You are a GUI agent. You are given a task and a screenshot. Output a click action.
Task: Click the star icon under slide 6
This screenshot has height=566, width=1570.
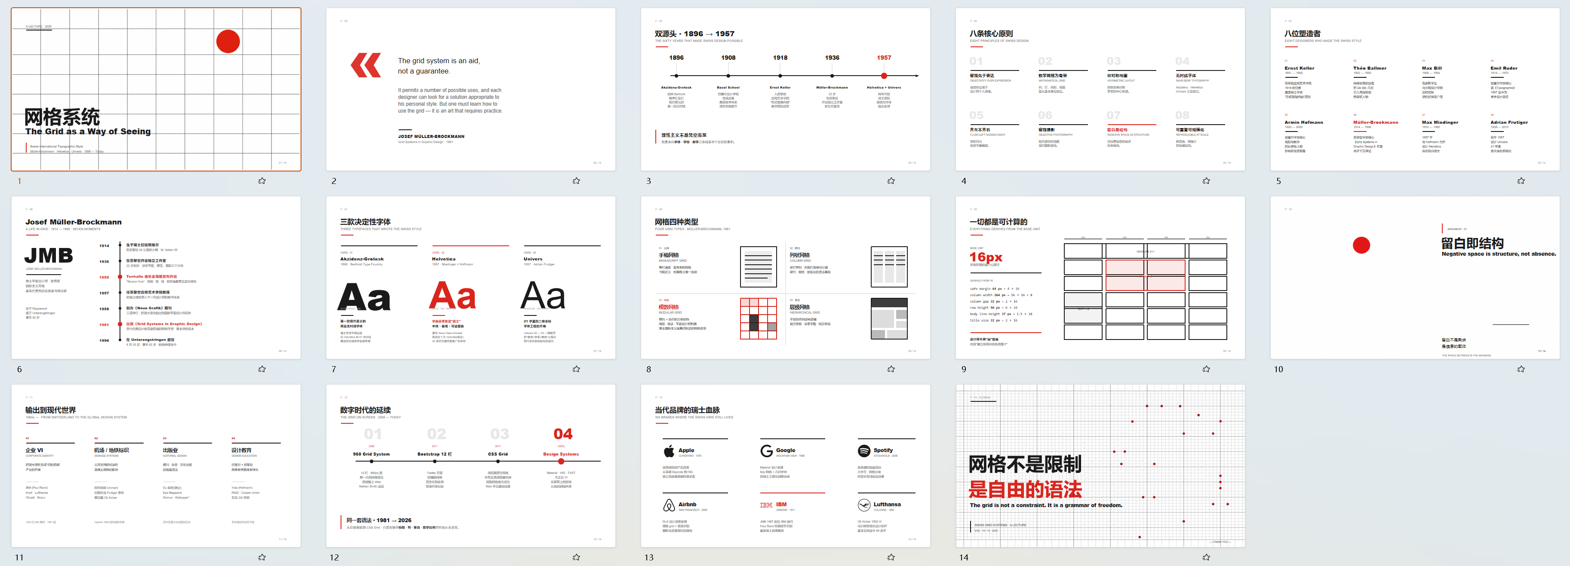(261, 369)
